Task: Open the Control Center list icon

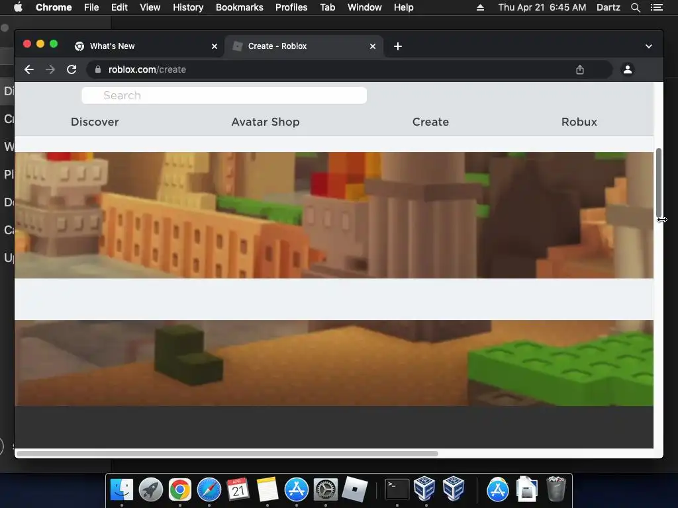Action: pos(656,7)
